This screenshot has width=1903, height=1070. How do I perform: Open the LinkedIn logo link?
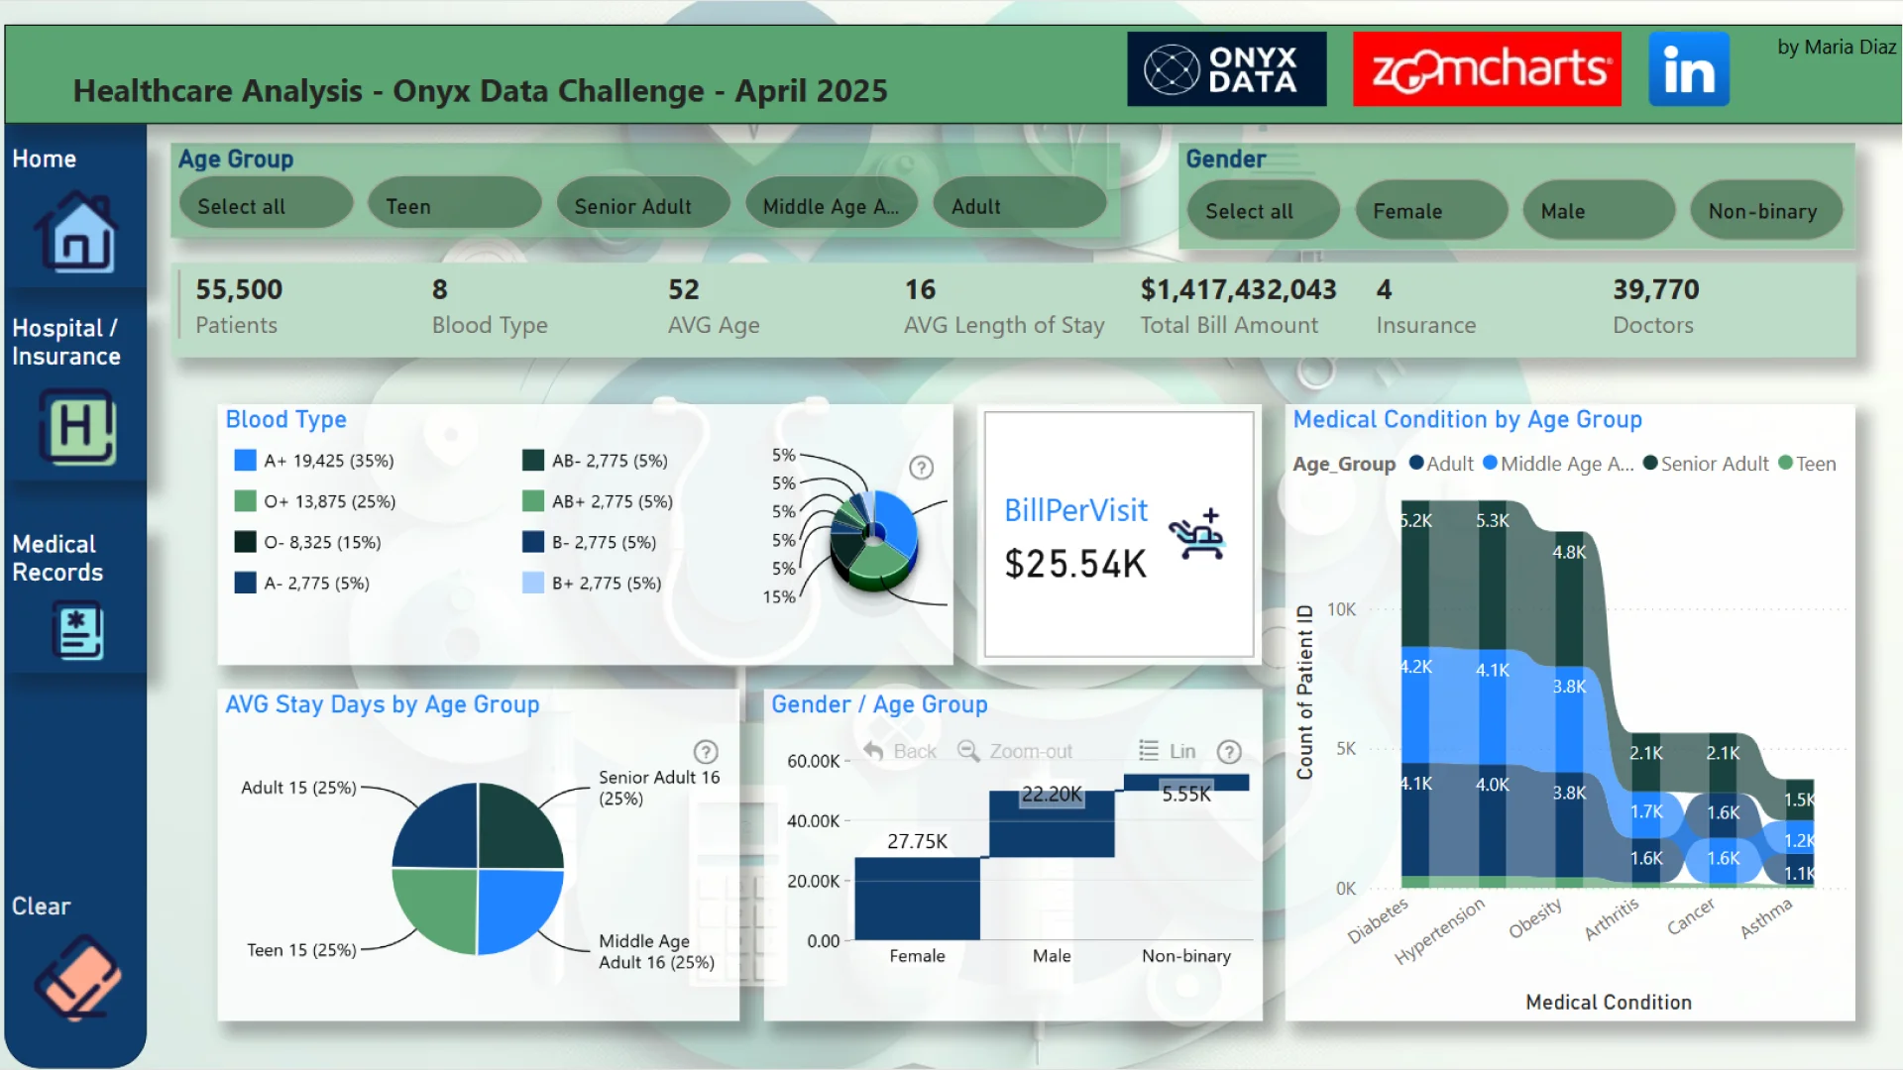coord(1688,69)
